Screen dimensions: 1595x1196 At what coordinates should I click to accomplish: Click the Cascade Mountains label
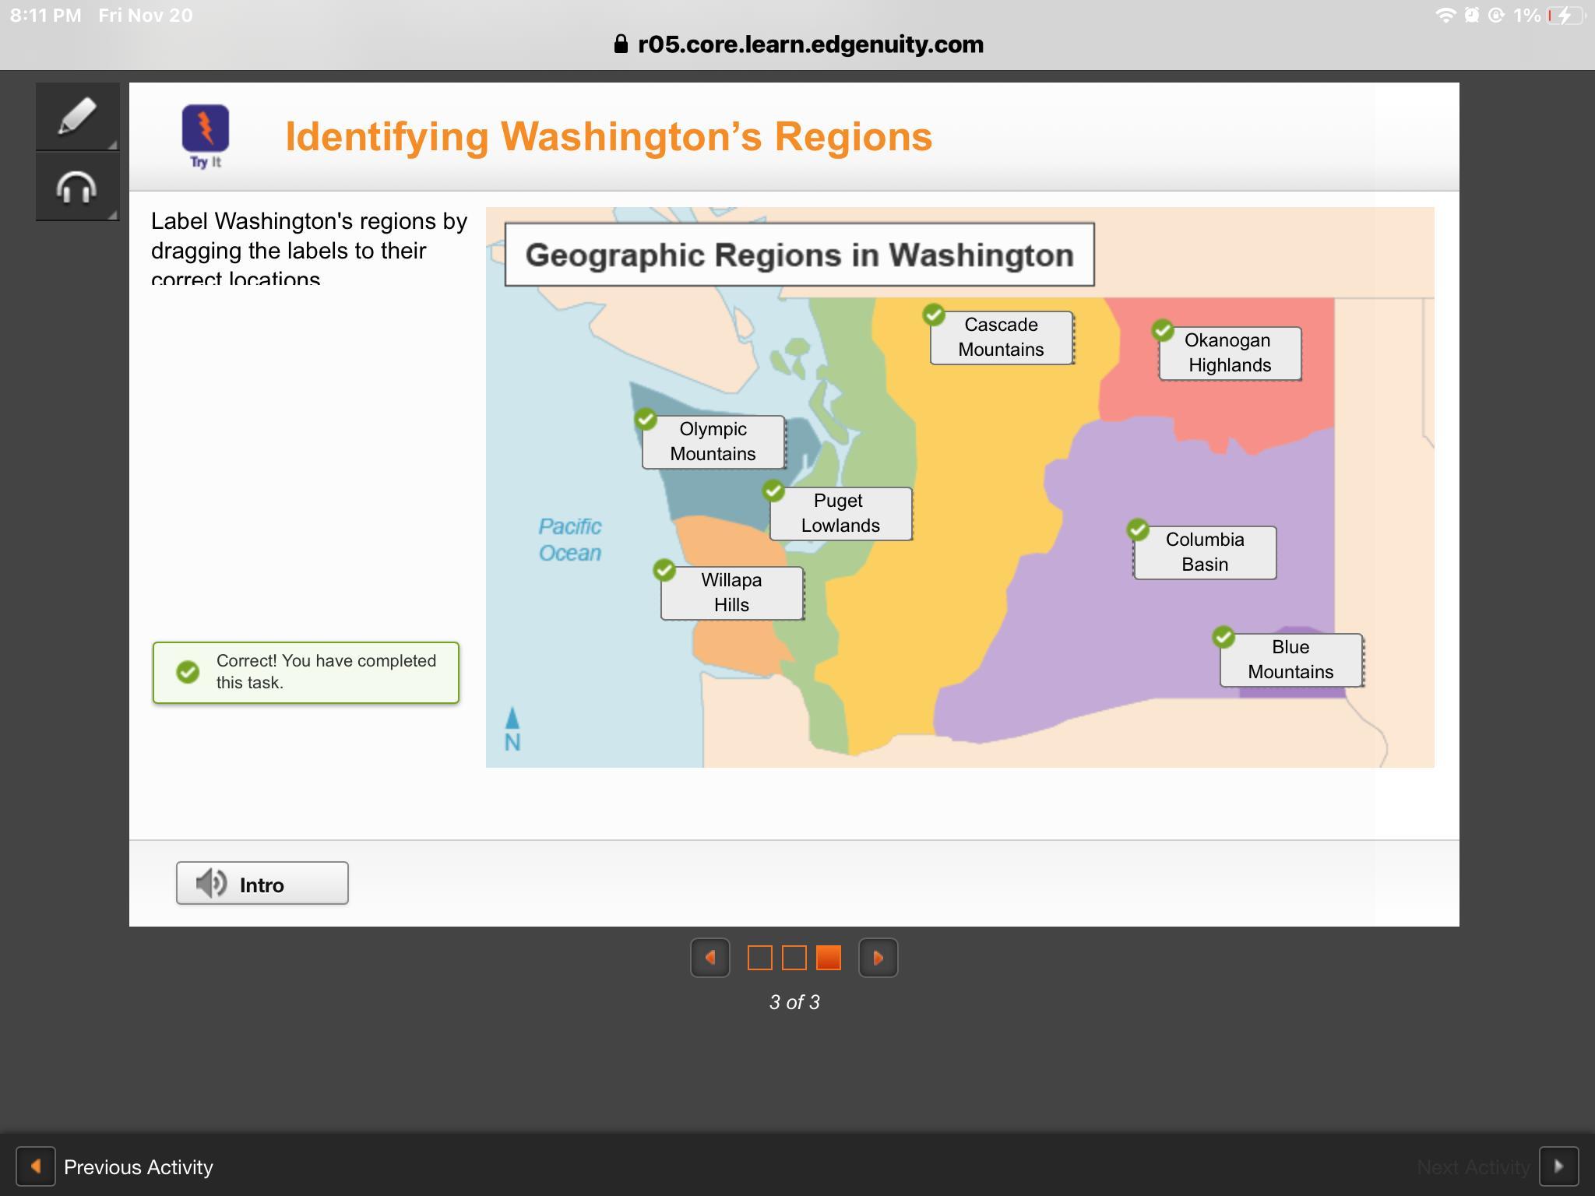coord(1001,337)
